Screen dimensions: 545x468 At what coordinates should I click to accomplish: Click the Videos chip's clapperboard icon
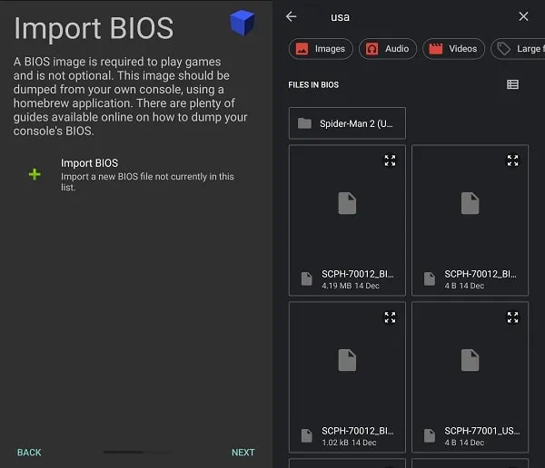click(435, 49)
